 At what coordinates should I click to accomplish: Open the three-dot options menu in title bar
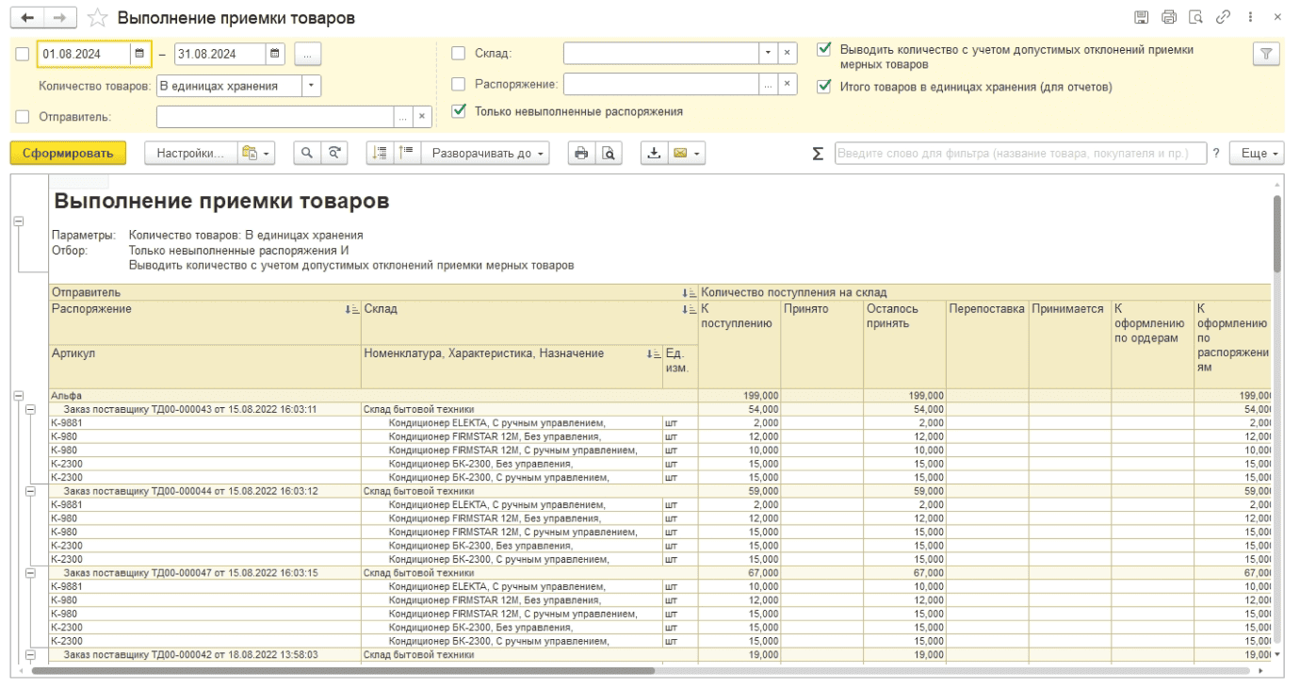pyautogui.click(x=1250, y=18)
